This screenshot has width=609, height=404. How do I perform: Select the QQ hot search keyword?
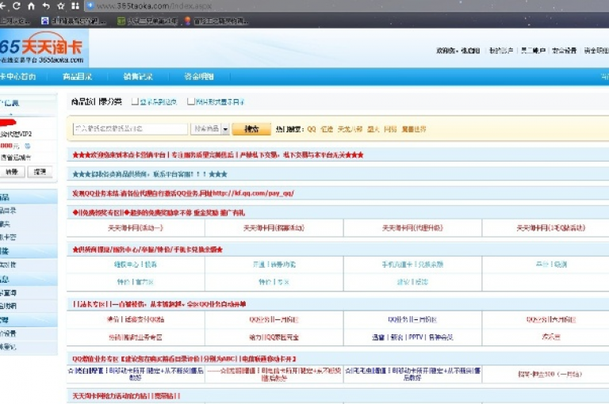pyautogui.click(x=312, y=129)
